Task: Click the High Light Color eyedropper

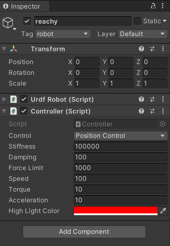Action: [x=163, y=211]
